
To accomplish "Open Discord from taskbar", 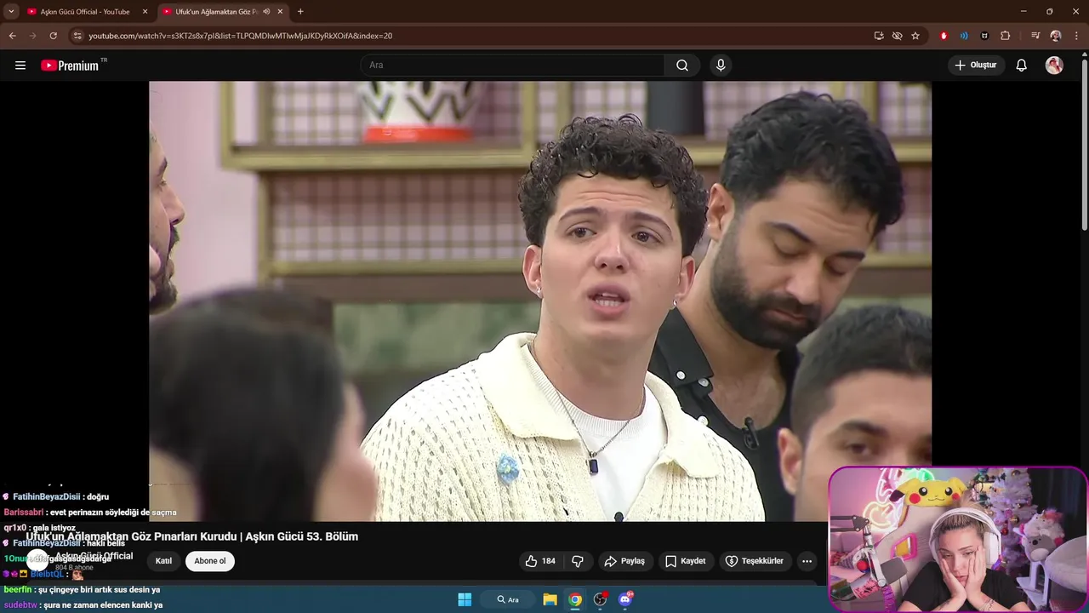I will (x=625, y=599).
